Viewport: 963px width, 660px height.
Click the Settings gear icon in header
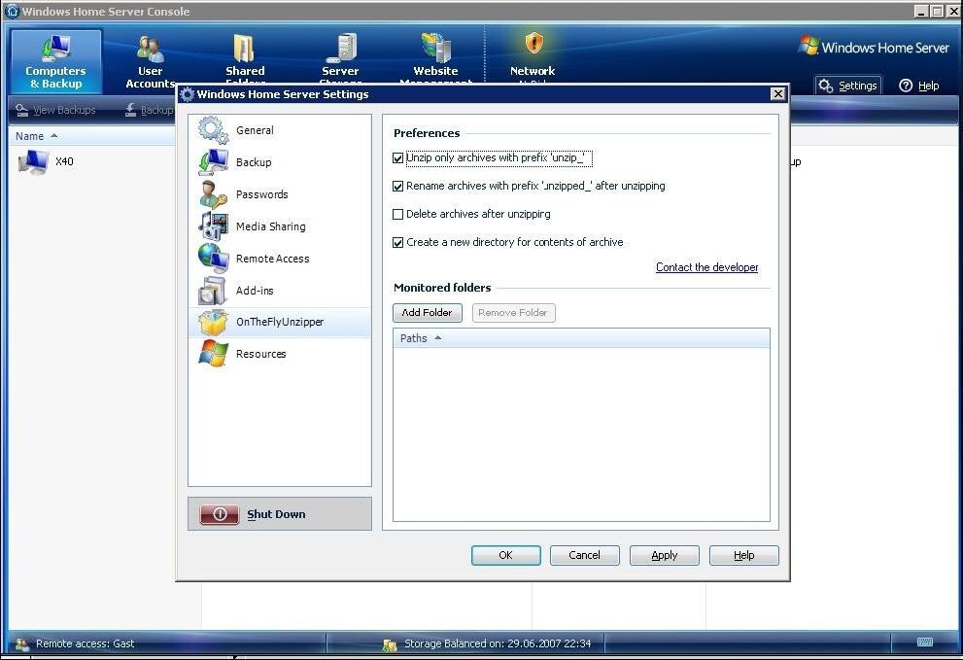826,86
